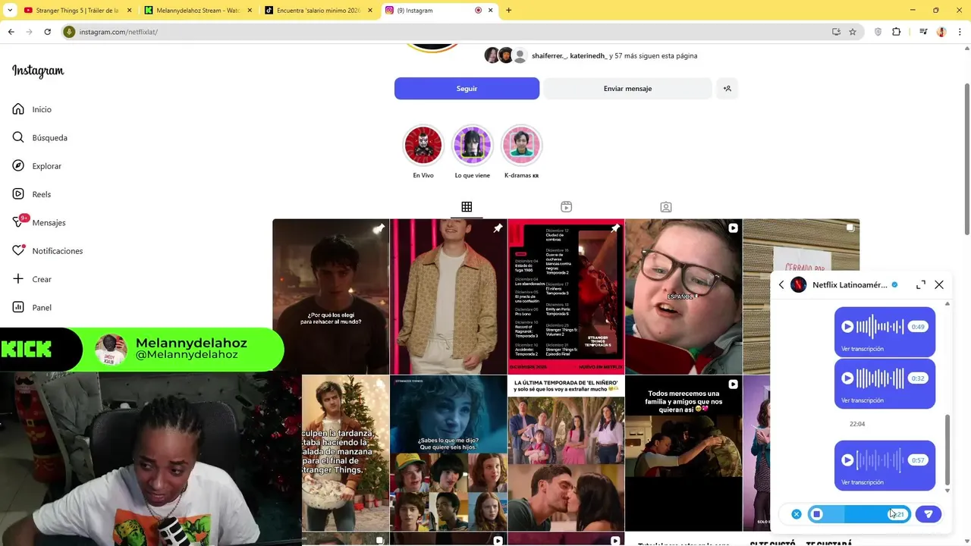Open the K-dramas highlight
971x546 pixels.
521,145
